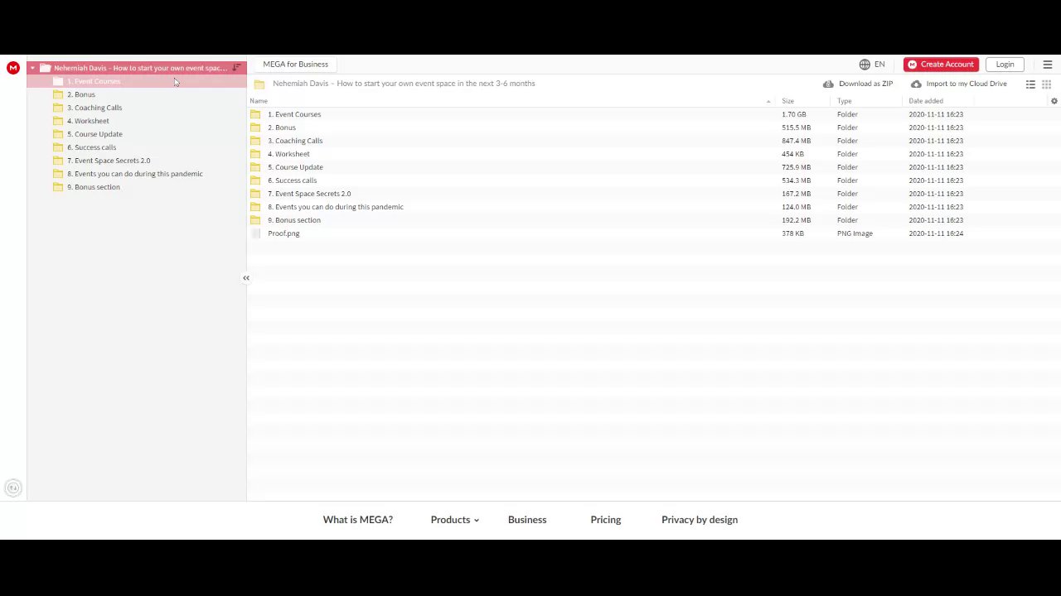
Task: Click the Login button
Action: (x=1005, y=65)
